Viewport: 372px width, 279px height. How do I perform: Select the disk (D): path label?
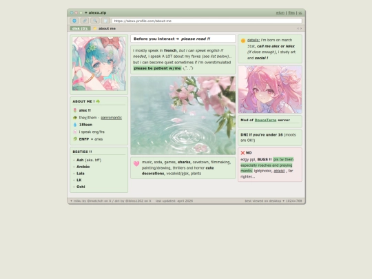(80, 28)
